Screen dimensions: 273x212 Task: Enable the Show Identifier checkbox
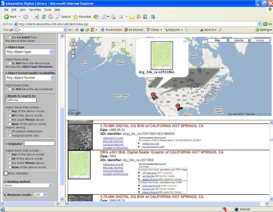point(6,173)
